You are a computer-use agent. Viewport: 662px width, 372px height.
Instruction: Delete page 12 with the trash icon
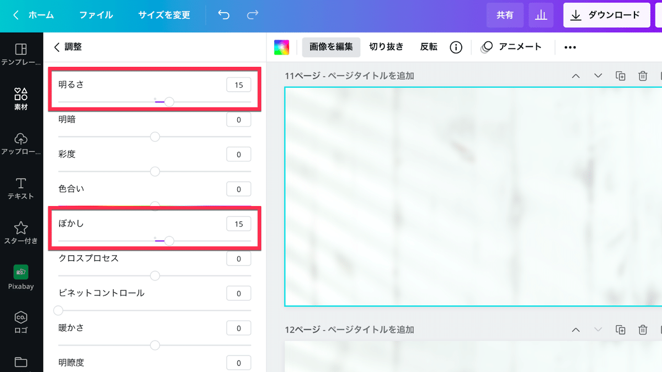(643, 330)
